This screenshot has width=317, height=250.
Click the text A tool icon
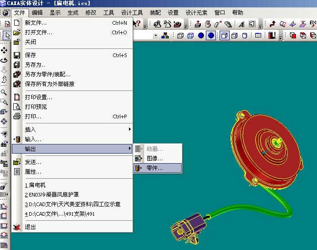(x=242, y=24)
